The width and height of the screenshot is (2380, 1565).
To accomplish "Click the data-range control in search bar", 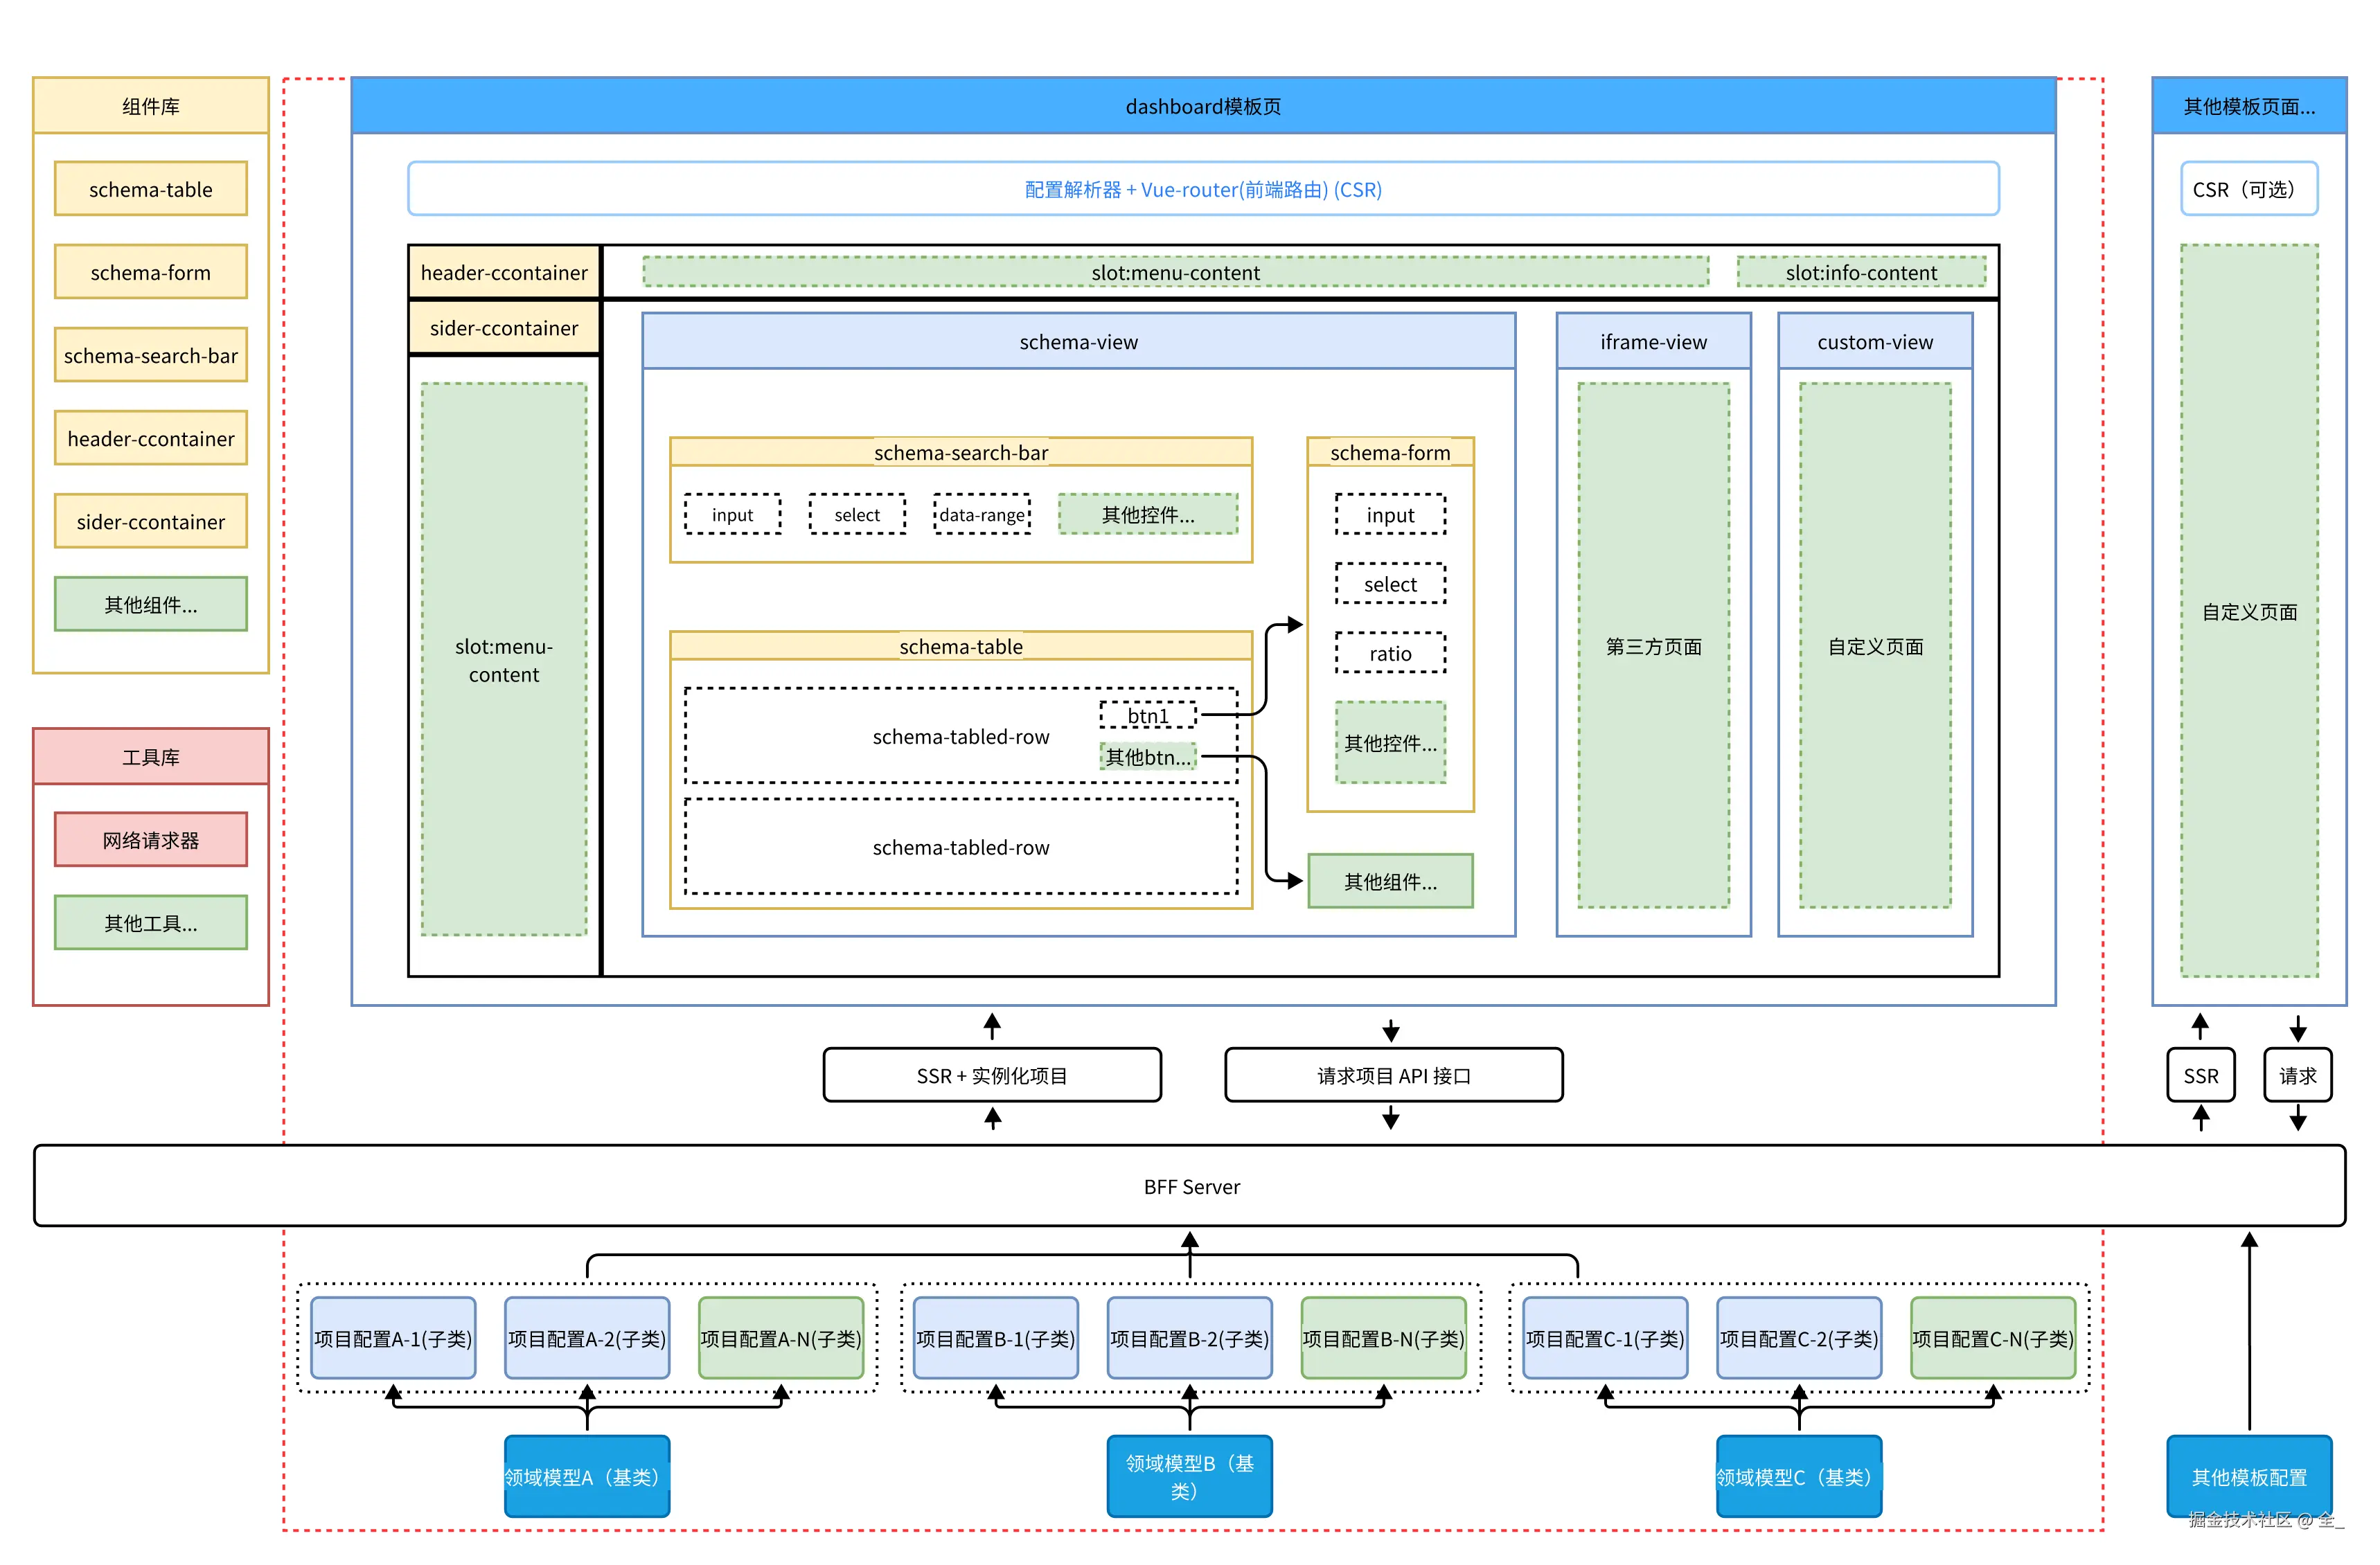I will pyautogui.click(x=981, y=514).
